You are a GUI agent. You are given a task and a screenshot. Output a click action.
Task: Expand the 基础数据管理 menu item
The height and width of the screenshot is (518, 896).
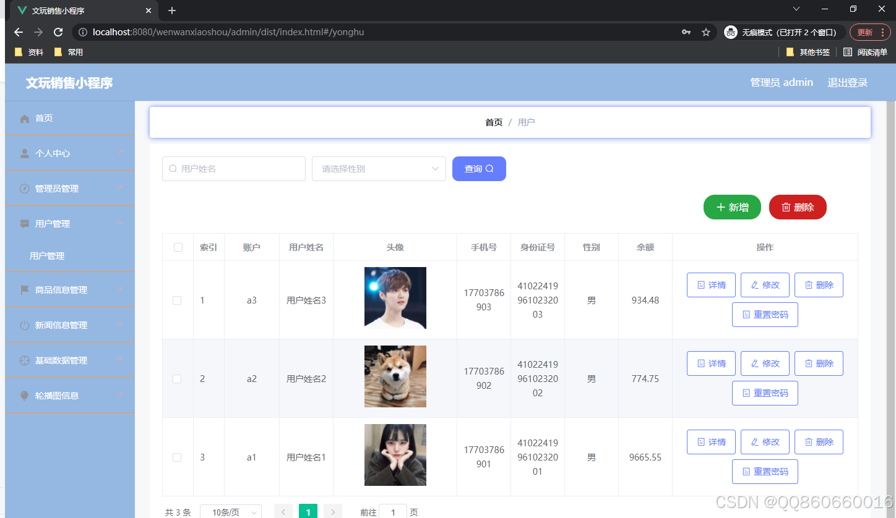click(70, 360)
